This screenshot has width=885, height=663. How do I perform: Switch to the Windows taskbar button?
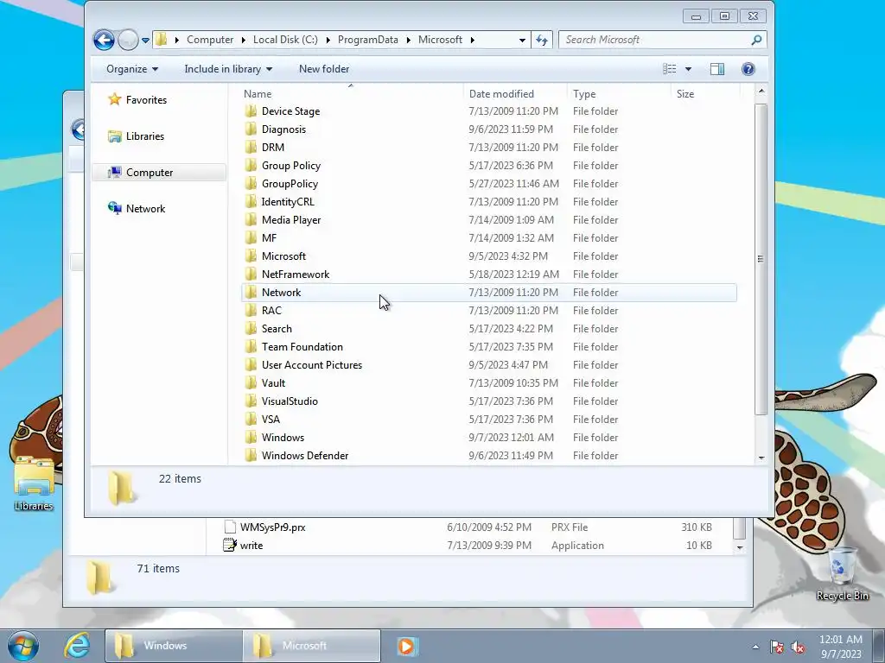pos(173,646)
